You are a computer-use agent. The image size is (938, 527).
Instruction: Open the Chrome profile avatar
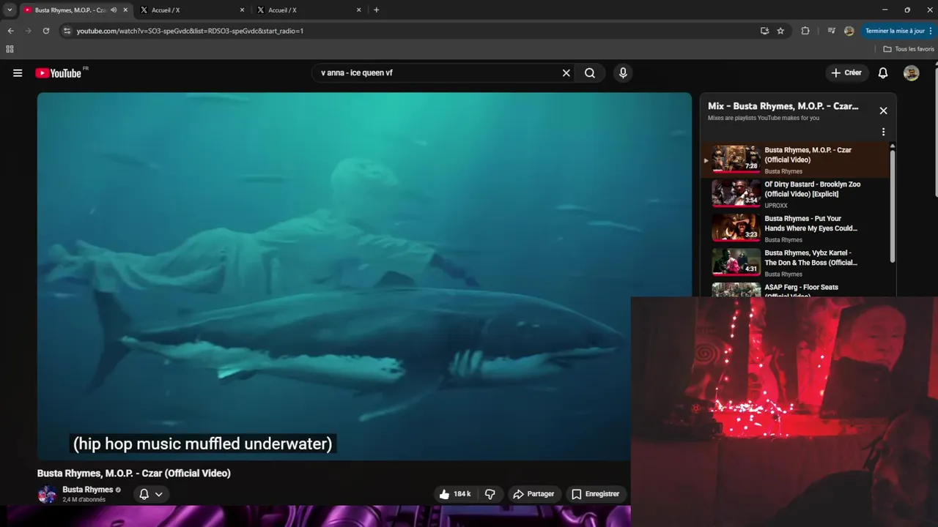[849, 31]
